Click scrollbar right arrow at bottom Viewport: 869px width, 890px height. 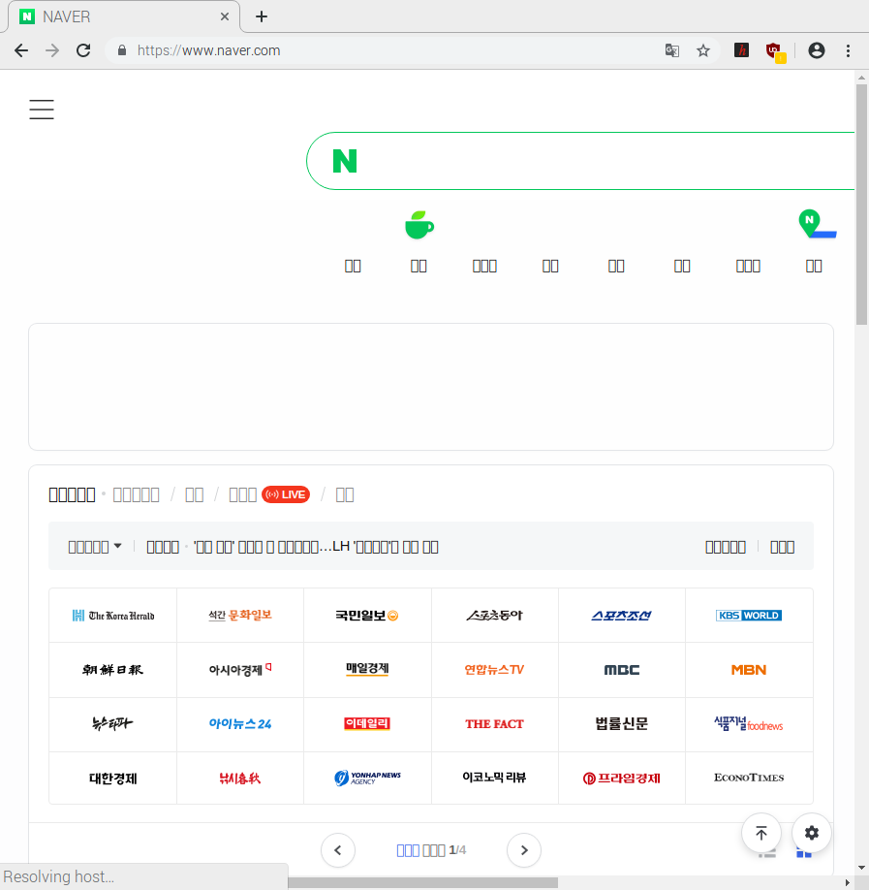click(x=848, y=882)
